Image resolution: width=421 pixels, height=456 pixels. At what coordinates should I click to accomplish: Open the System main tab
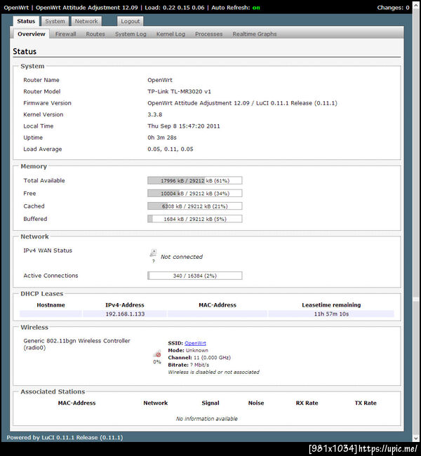coord(55,21)
